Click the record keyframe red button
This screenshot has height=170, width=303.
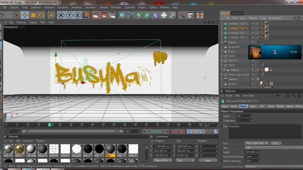tap(174, 131)
